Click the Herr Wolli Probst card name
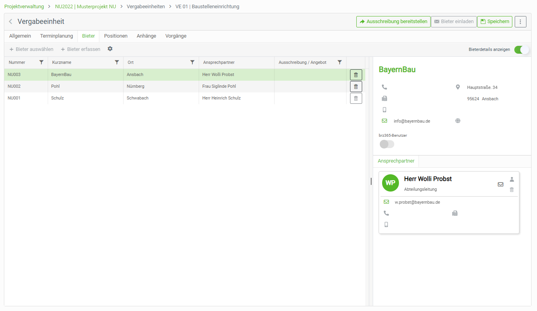The height and width of the screenshot is (311, 537). click(428, 179)
